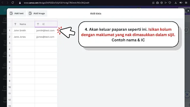190x107 pixels.
Task: Select the Jane Jones cell
Action: click(23, 37)
